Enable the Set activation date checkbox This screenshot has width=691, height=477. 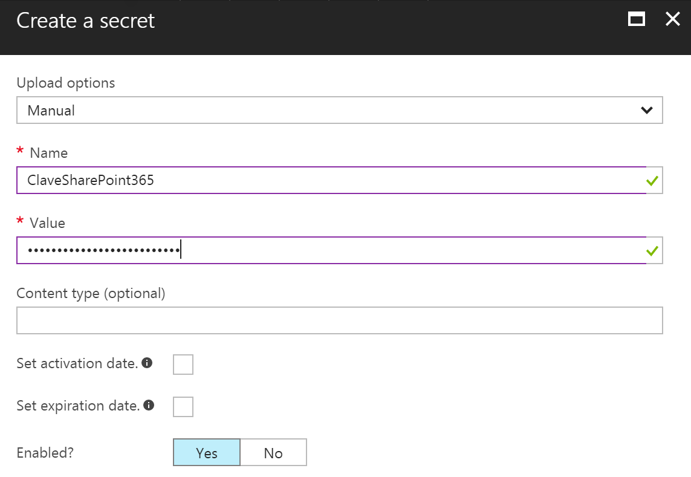(183, 364)
